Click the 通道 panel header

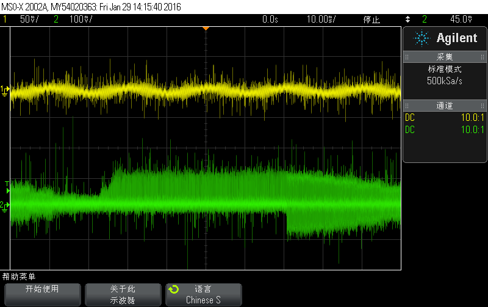pyautogui.click(x=445, y=106)
